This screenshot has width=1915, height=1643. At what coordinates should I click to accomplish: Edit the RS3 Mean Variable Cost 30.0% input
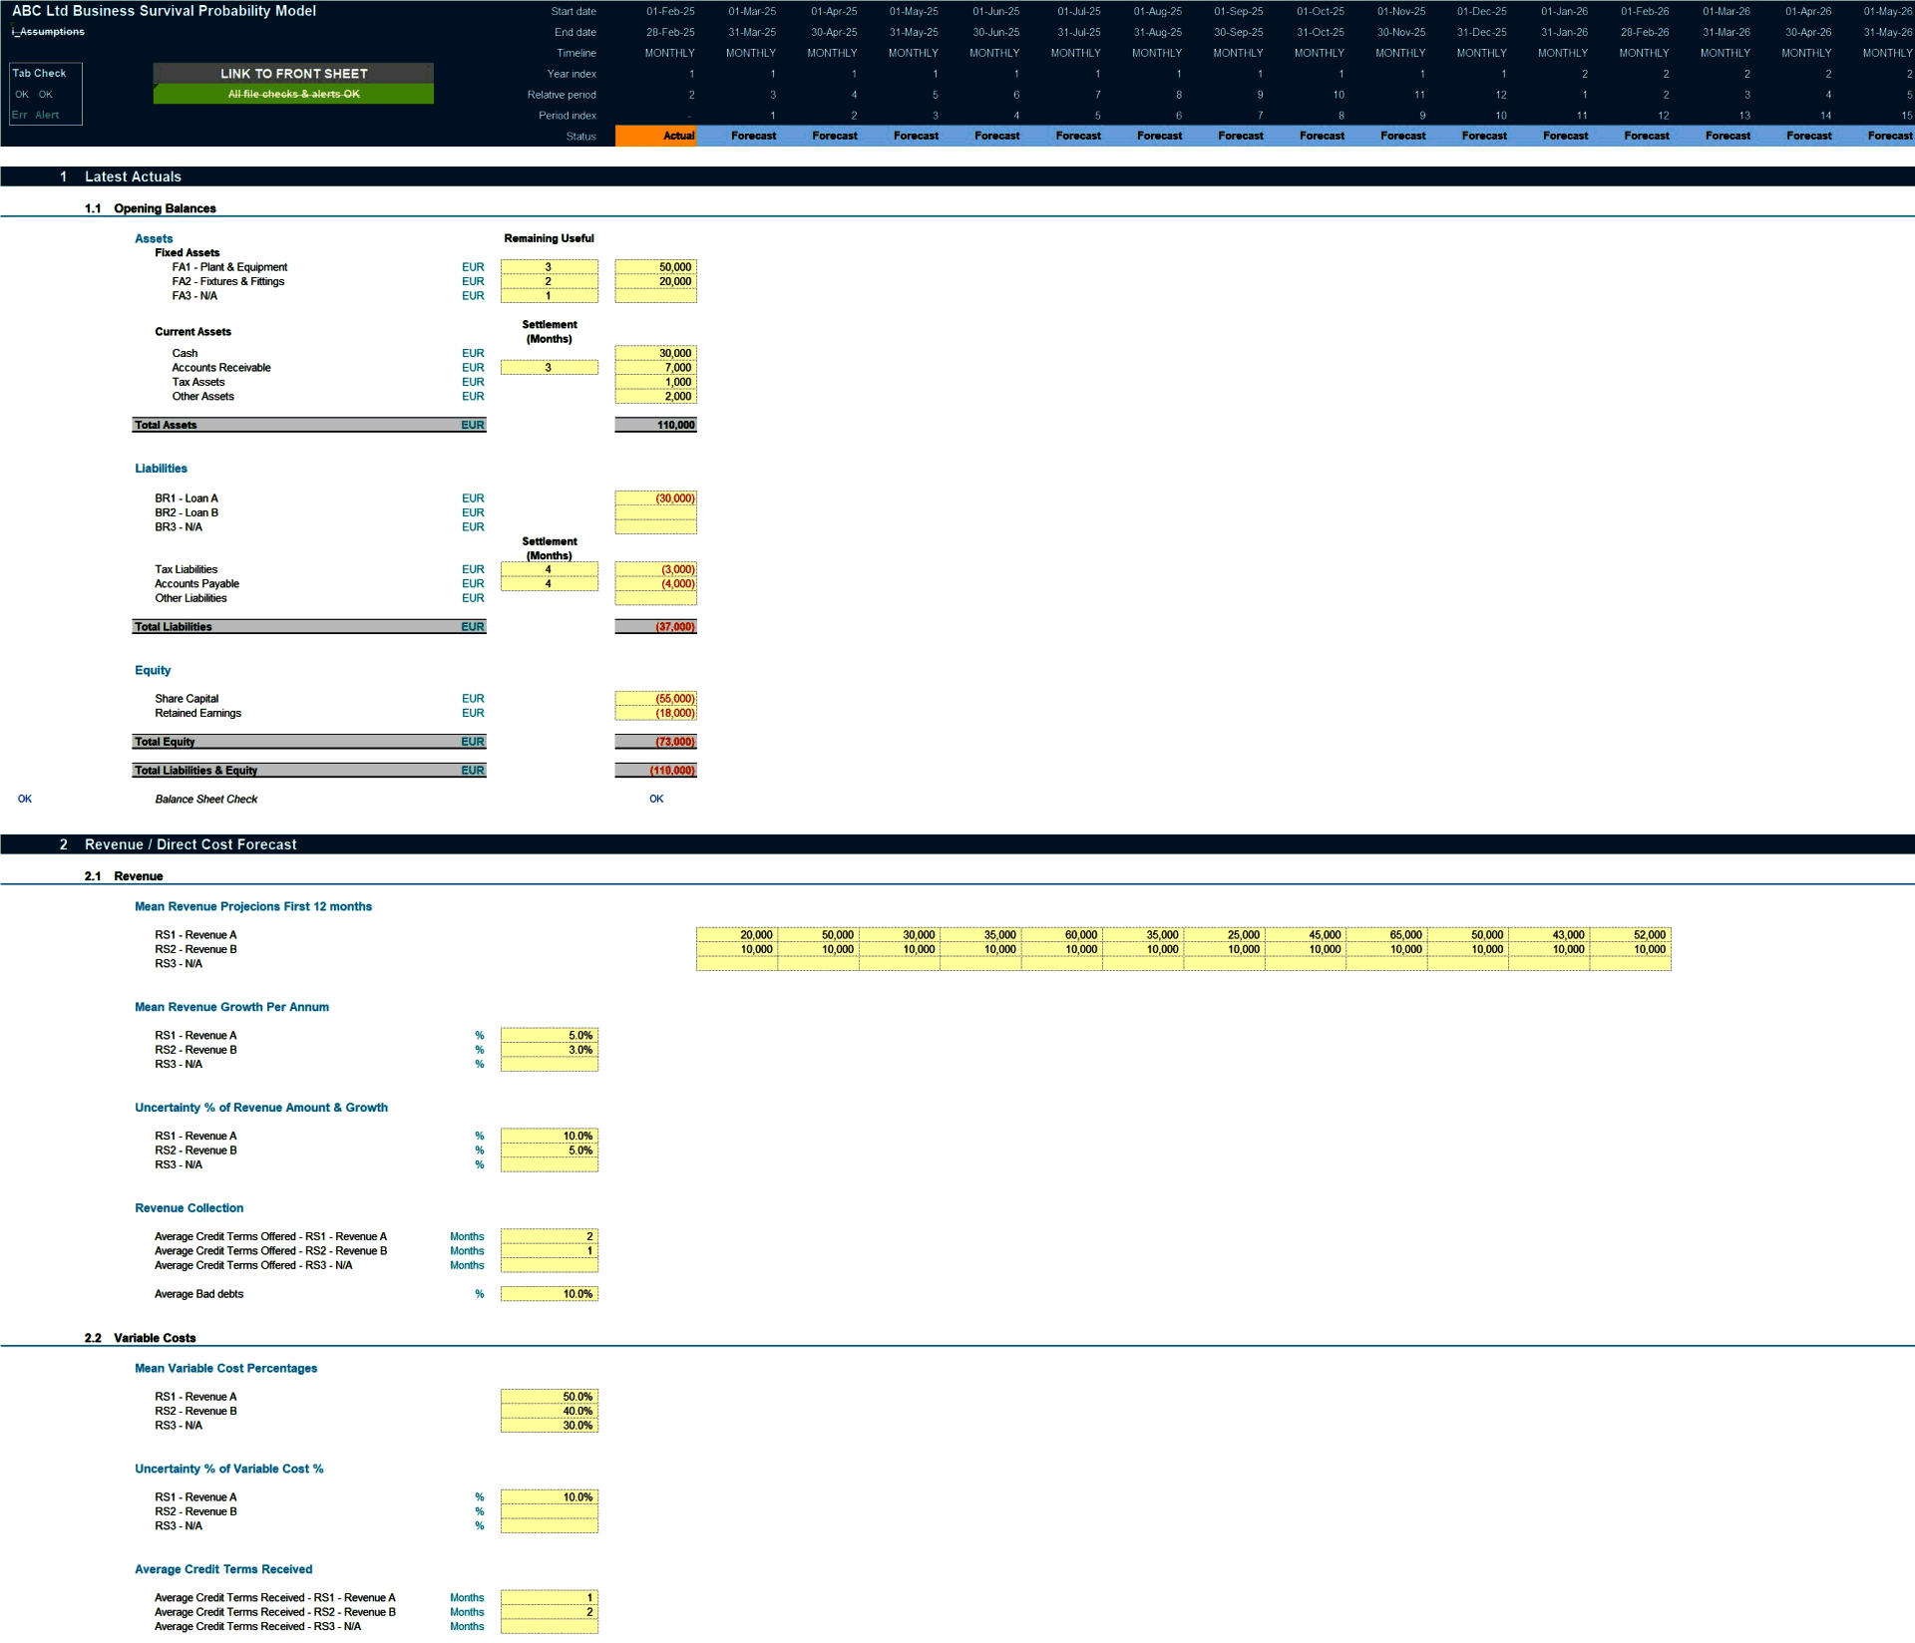click(549, 1425)
